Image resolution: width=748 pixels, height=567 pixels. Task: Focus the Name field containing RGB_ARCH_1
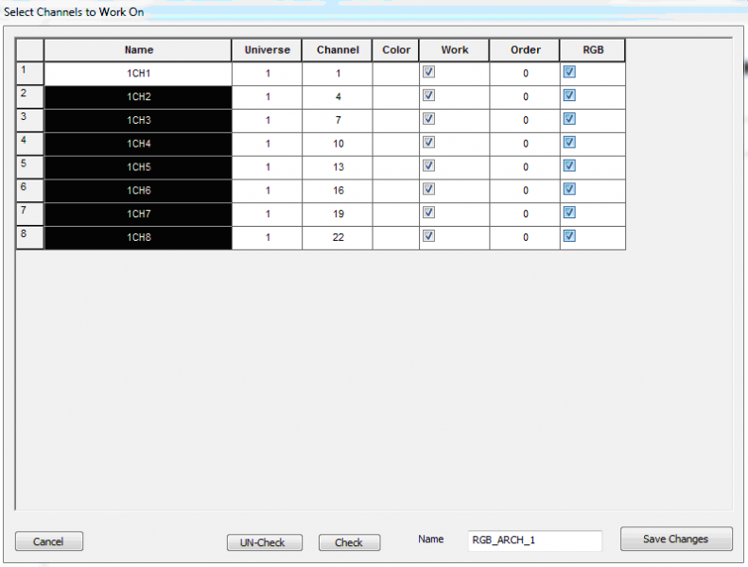534,541
